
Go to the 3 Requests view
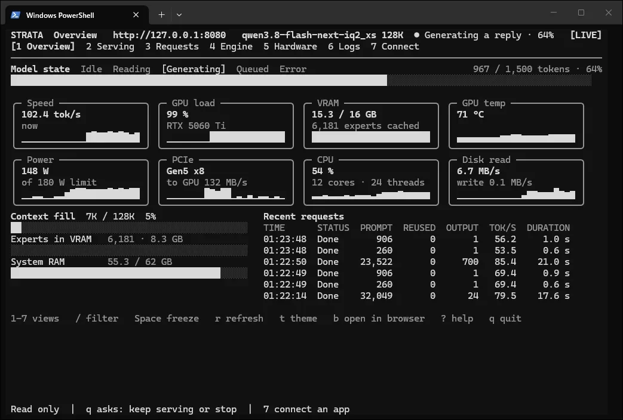coord(172,47)
